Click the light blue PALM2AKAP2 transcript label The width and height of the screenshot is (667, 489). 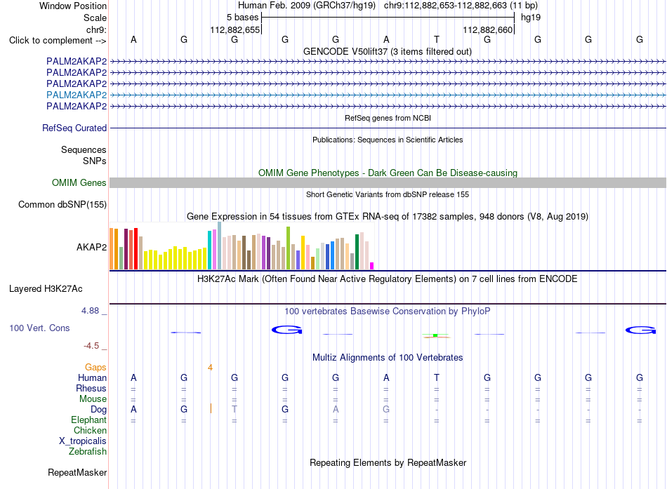pos(77,95)
